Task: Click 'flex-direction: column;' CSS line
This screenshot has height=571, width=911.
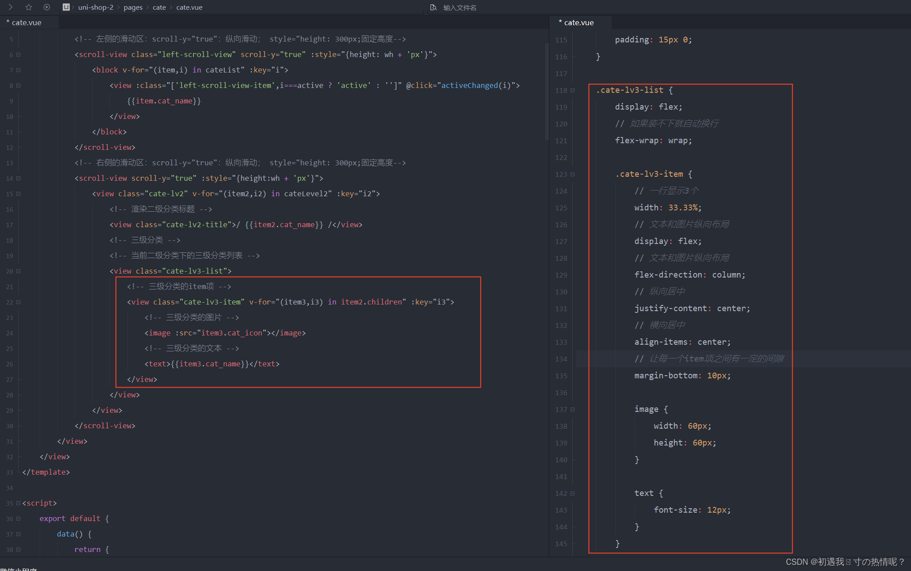Action: (x=690, y=274)
